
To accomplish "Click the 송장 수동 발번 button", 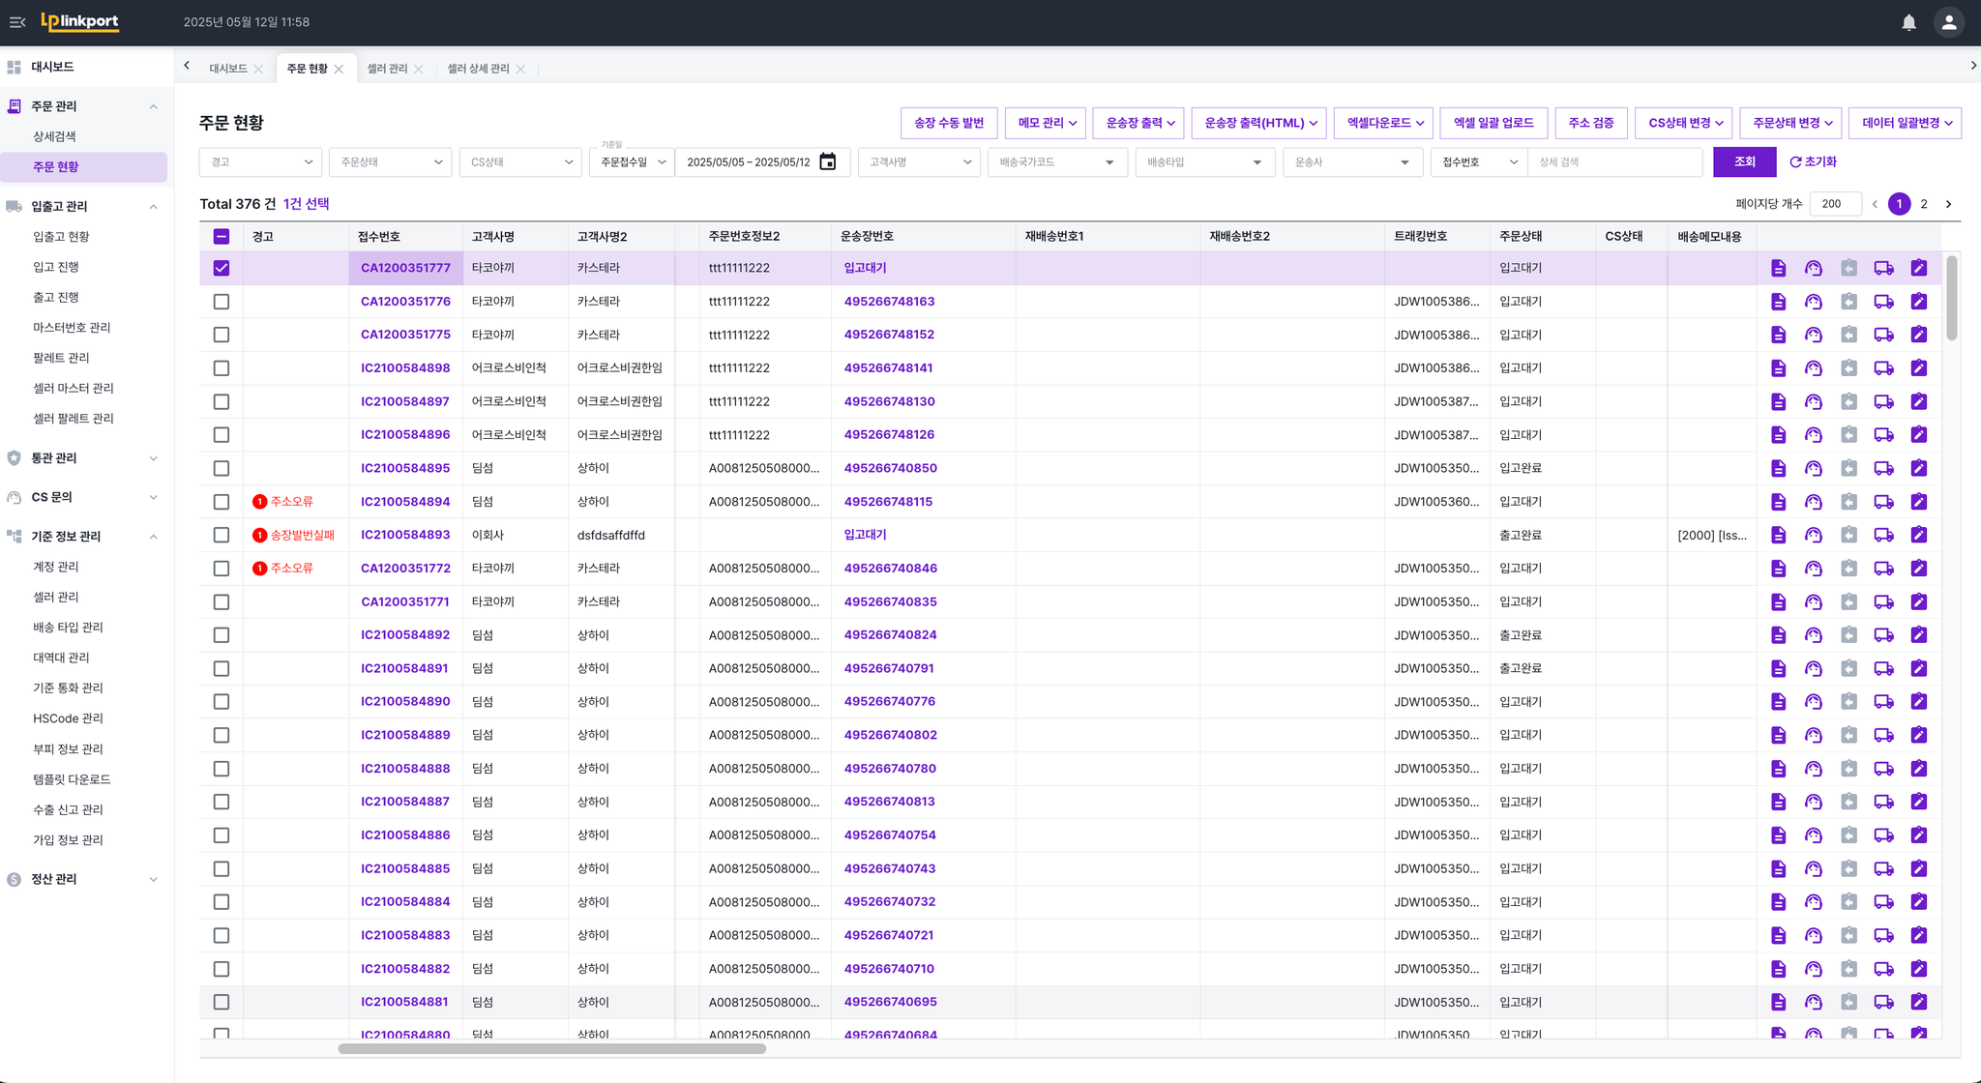I will 949,123.
